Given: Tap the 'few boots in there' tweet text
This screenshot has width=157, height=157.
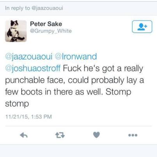Looking at the screenshot, I should pos(39,92).
